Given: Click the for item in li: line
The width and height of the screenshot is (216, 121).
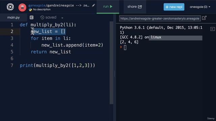Looking at the screenshot, I should point(51,38).
